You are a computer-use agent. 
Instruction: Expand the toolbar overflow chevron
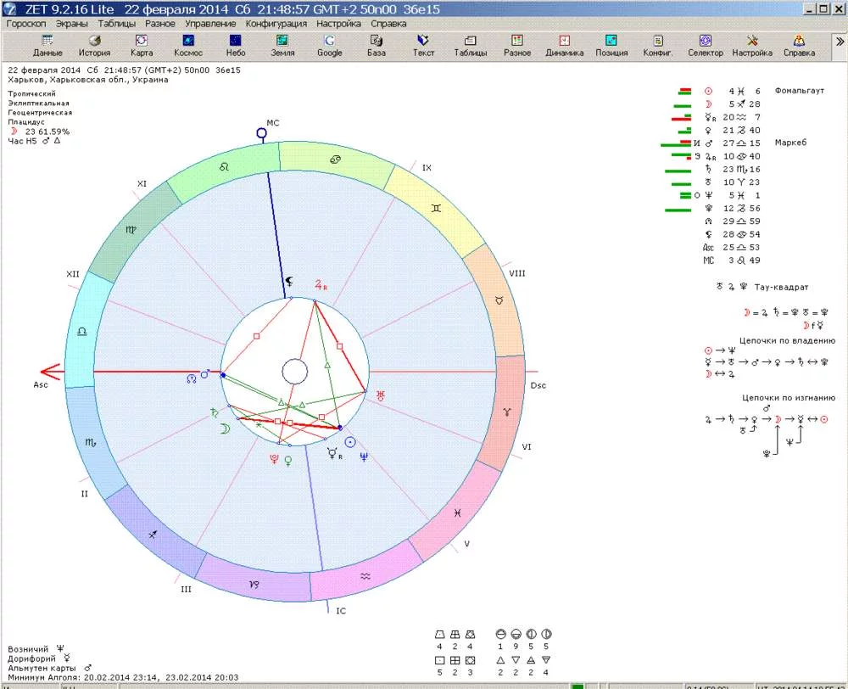839,41
